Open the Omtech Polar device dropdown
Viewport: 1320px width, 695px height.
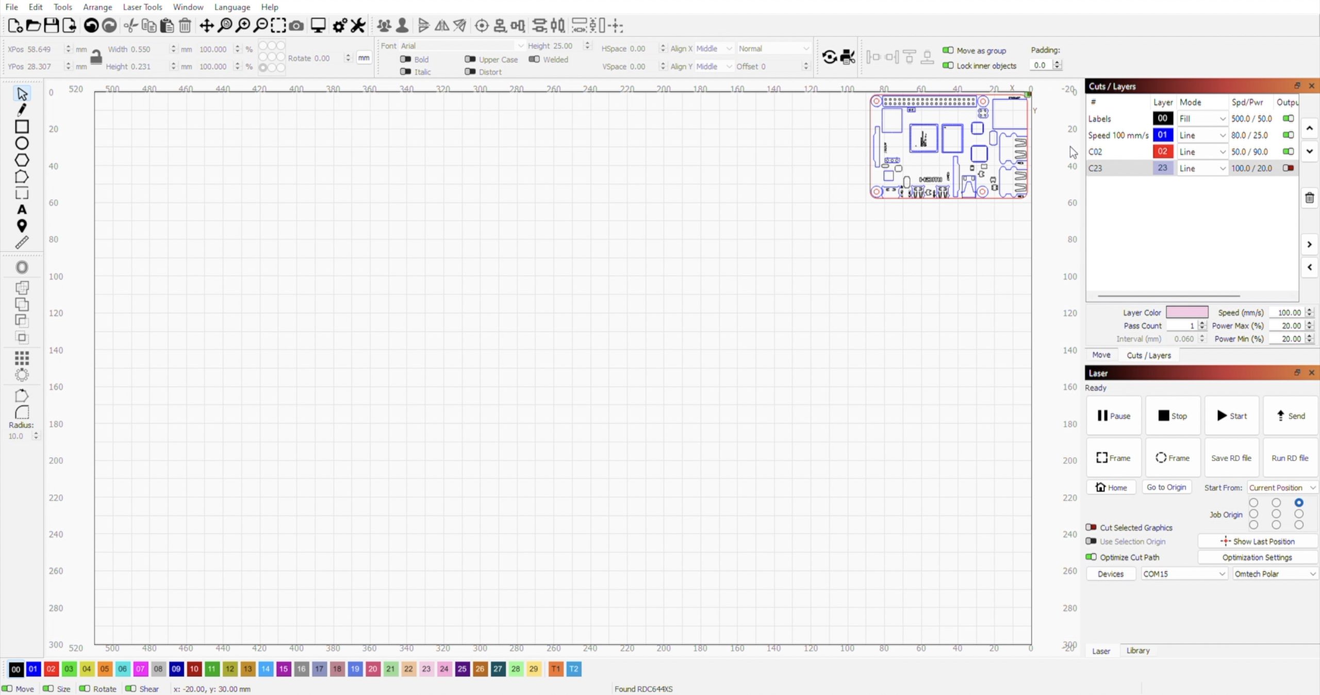(1275, 574)
